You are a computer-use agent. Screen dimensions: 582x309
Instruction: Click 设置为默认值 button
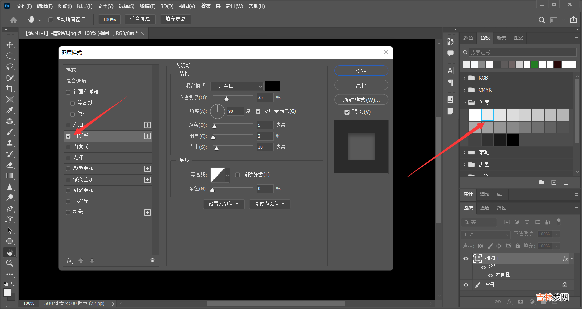[x=224, y=204]
